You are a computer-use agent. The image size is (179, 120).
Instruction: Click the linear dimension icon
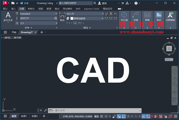pos(68,23)
